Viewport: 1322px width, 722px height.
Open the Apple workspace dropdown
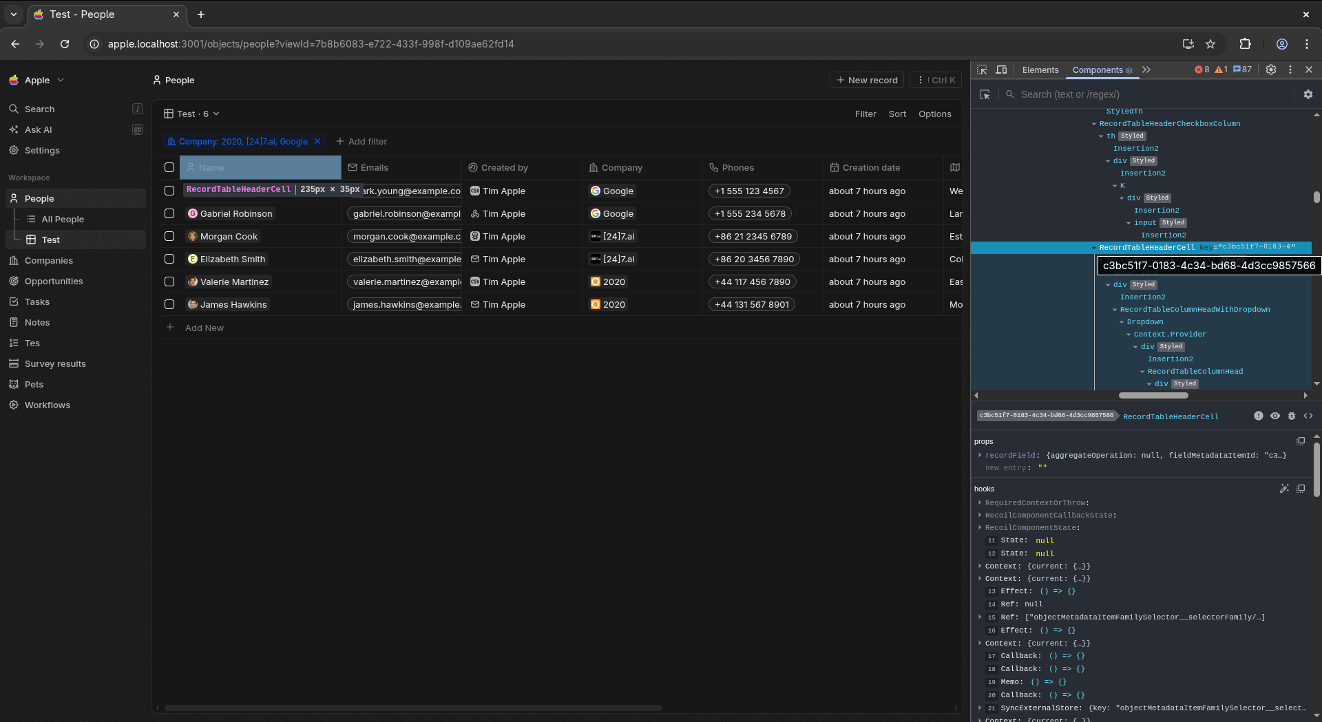(x=37, y=80)
